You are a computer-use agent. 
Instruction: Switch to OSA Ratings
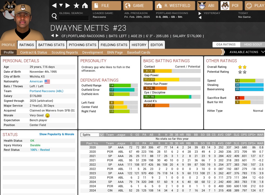click(226, 45)
